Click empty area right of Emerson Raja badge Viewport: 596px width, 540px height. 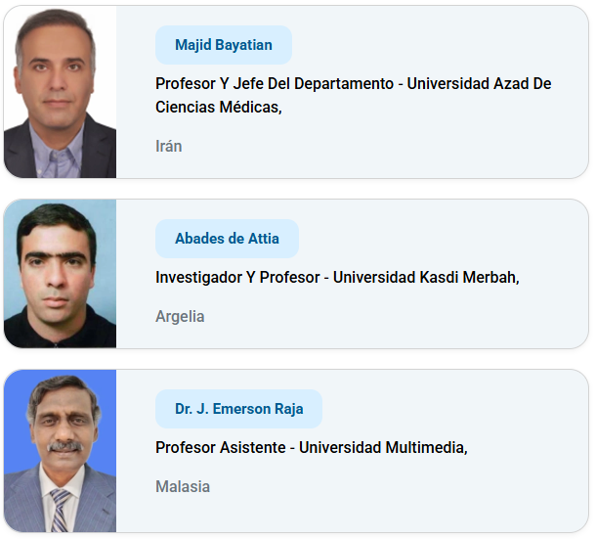449,409
